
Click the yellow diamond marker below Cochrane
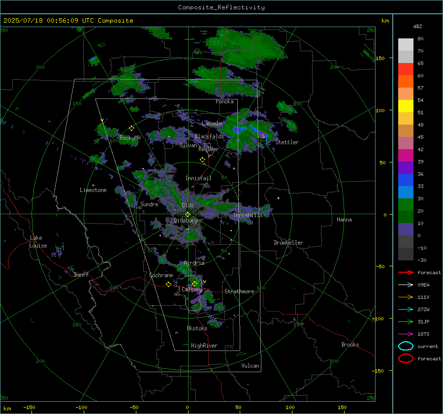point(168,284)
